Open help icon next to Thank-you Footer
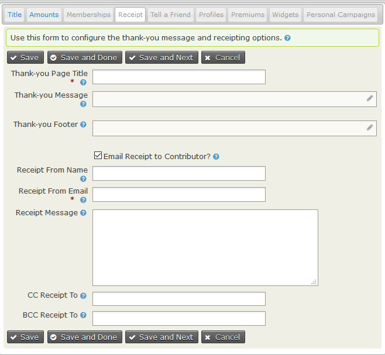The width and height of the screenshot is (385, 355). [83, 125]
